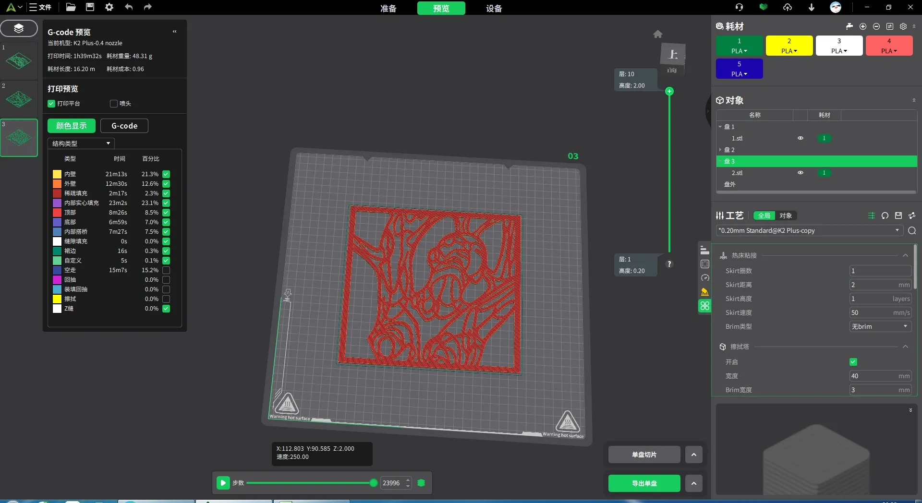The width and height of the screenshot is (922, 503).
Task: Collapse G-code preview panel arrows
Action: 174,32
